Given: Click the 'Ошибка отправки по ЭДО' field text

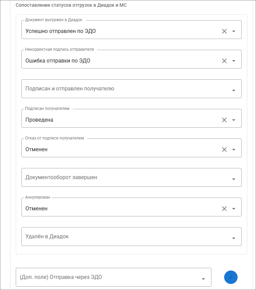Looking at the screenshot, I should point(58,61).
